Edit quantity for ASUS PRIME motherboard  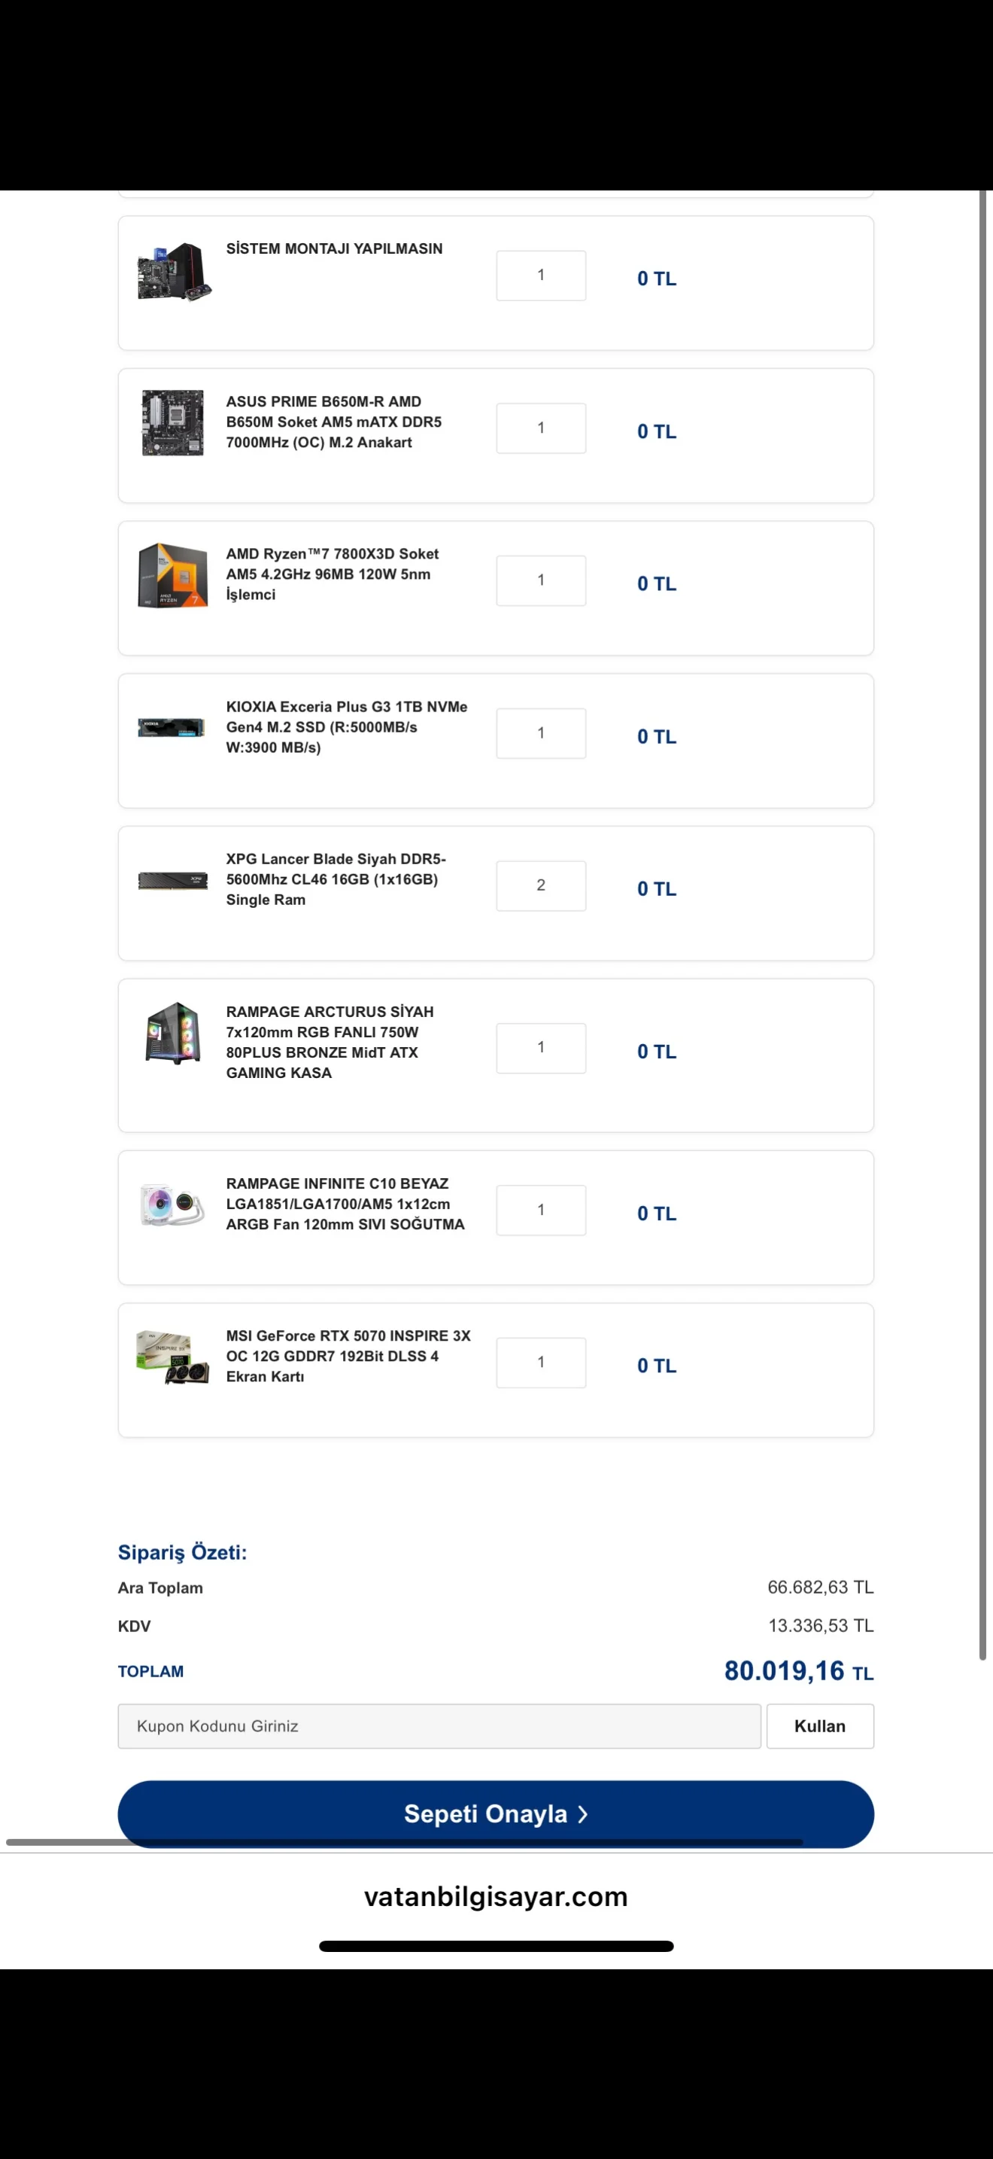[x=541, y=428]
